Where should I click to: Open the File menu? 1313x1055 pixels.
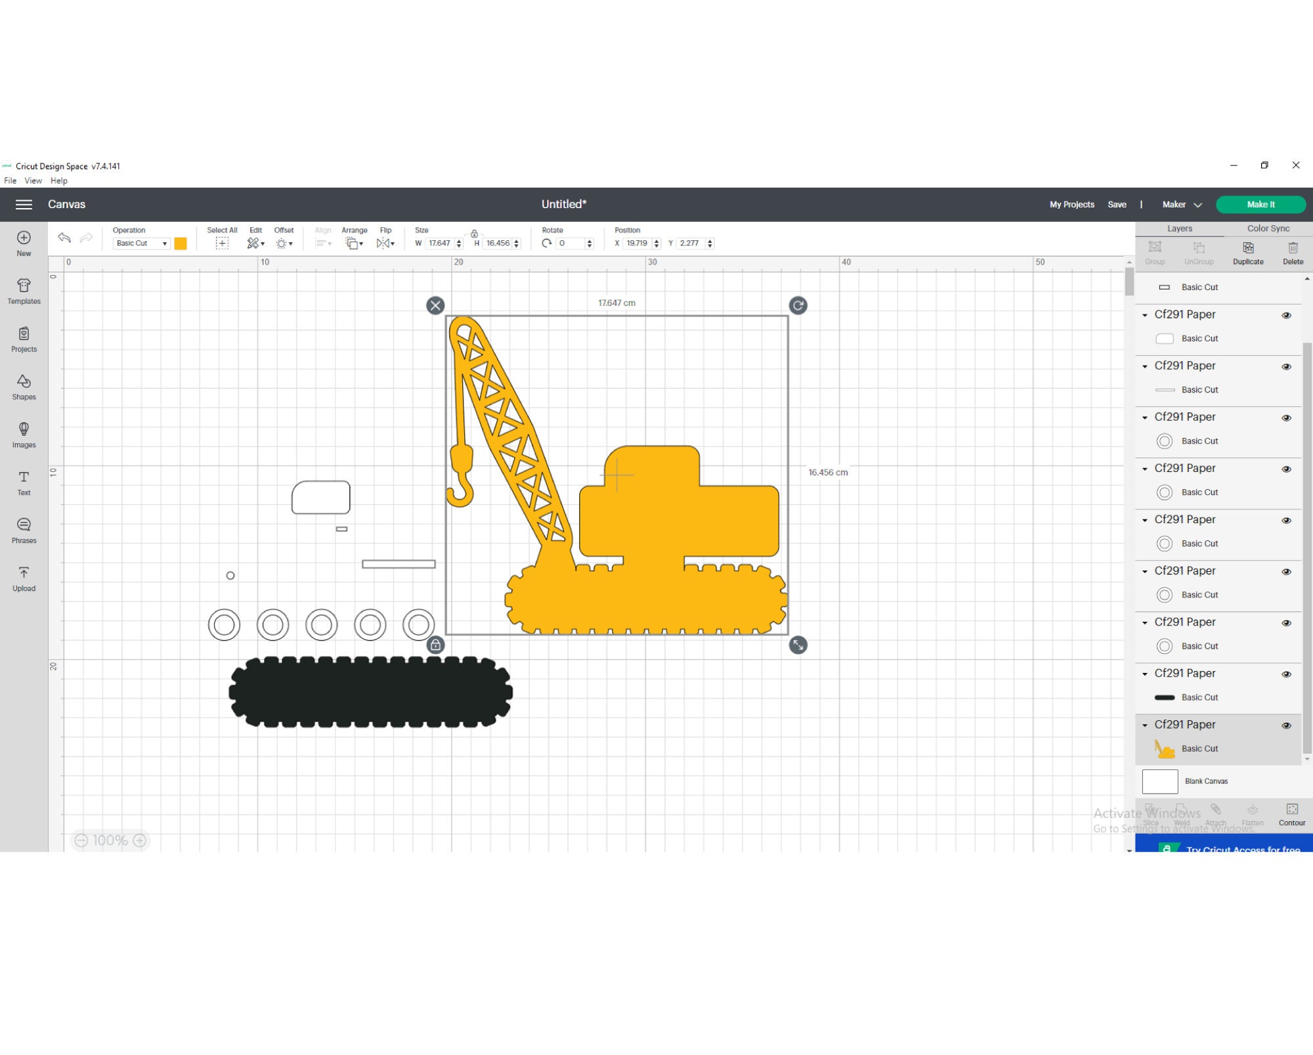[x=10, y=181]
